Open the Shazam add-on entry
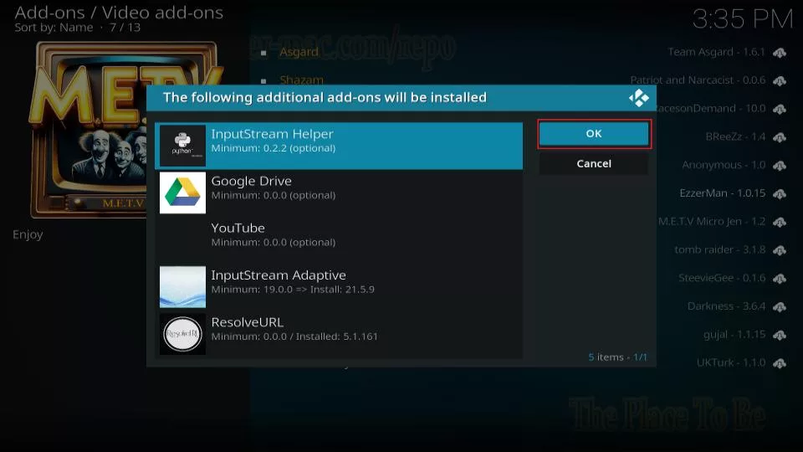Image resolution: width=803 pixels, height=452 pixels. click(x=301, y=80)
